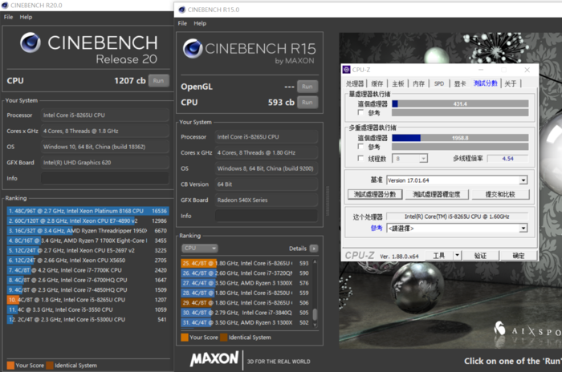Run the OpenGL test in Cinebench R15
562x372 pixels.
pyautogui.click(x=307, y=87)
